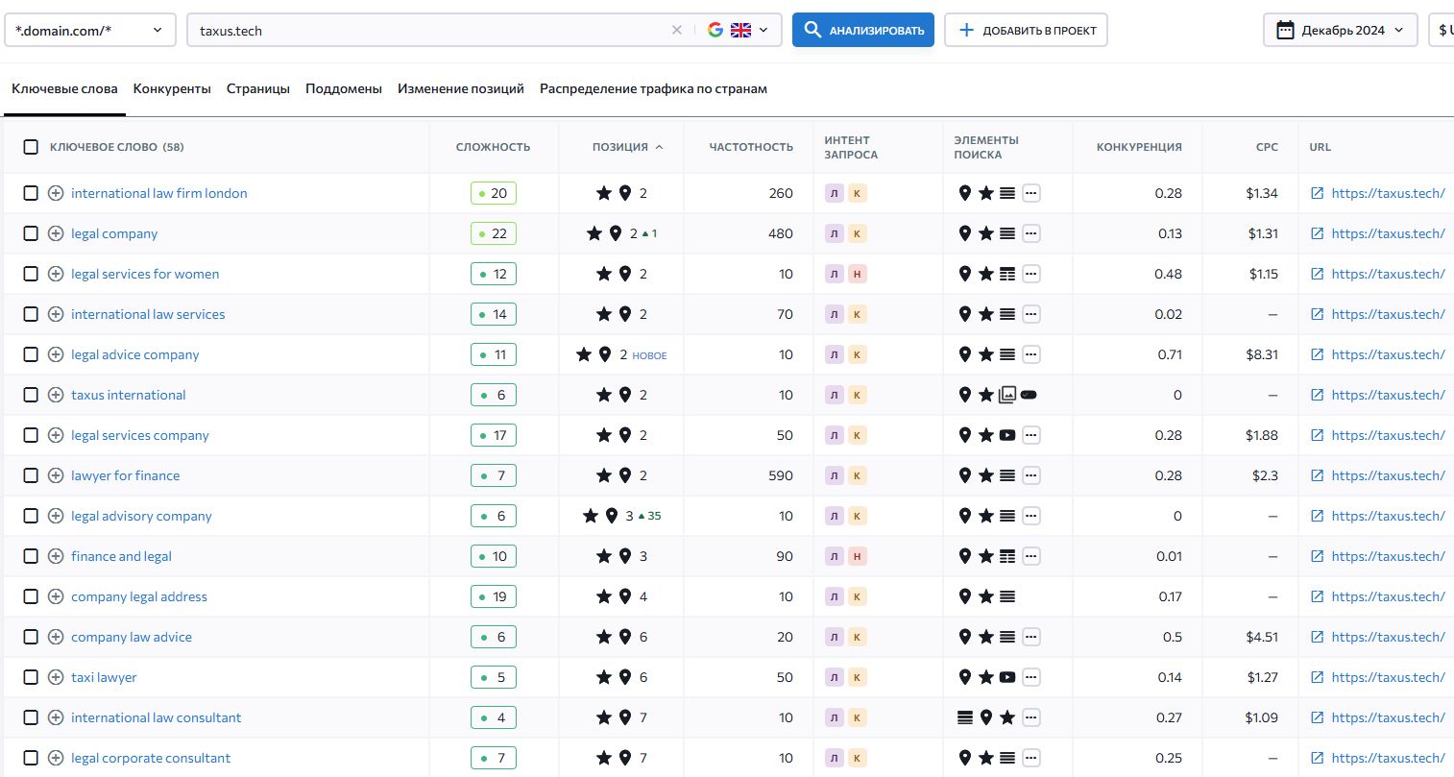Open 'legal services for women' keyword link
The image size is (1454, 777).
145,274
